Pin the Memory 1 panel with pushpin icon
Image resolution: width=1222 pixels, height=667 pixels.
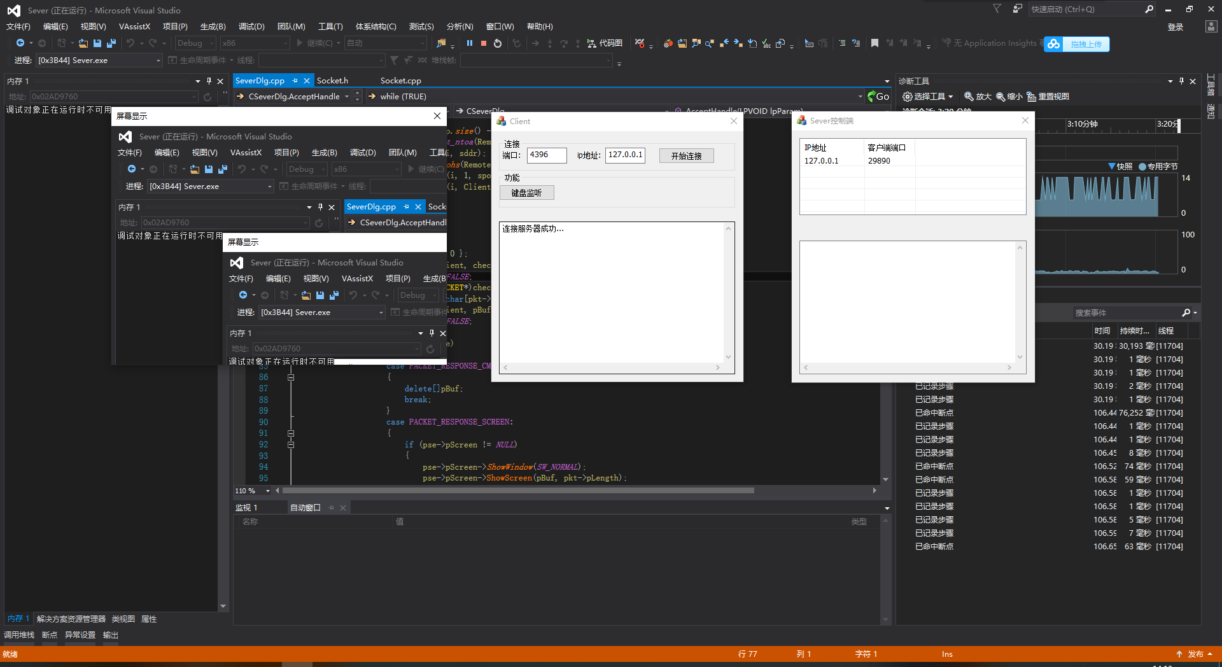point(209,81)
